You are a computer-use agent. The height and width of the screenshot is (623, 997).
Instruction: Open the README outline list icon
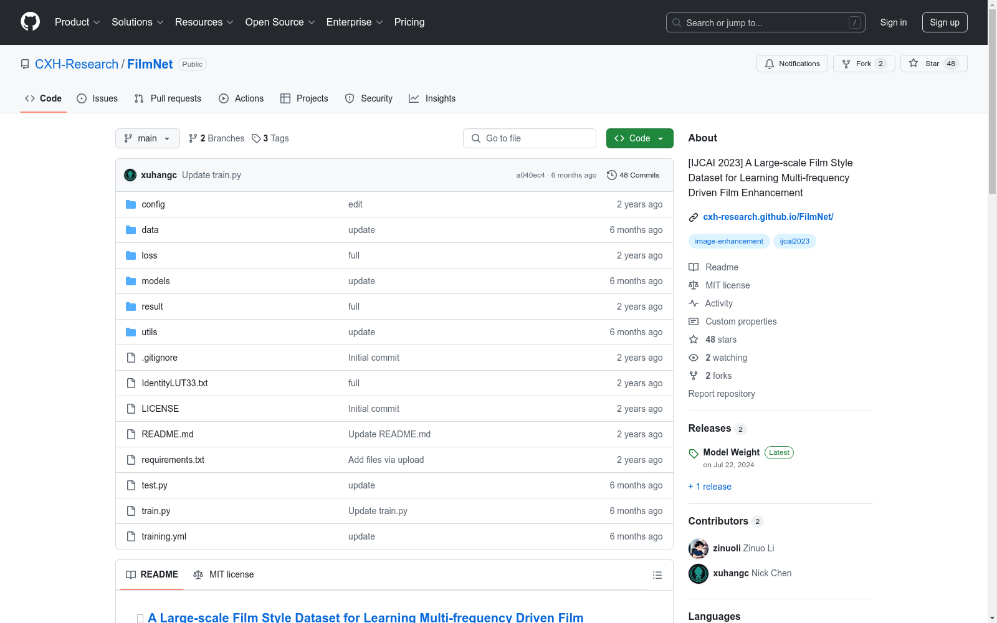(657, 575)
